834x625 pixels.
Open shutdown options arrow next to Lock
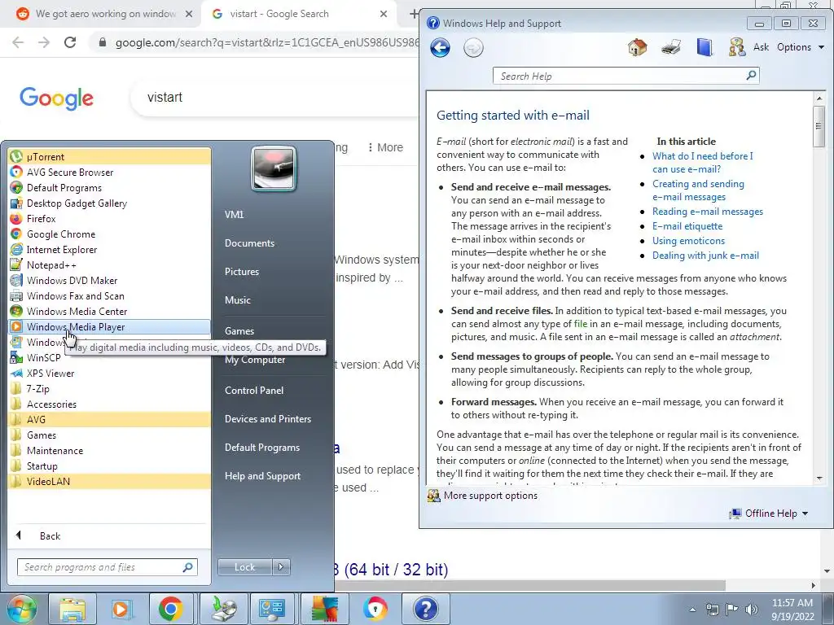point(281,567)
